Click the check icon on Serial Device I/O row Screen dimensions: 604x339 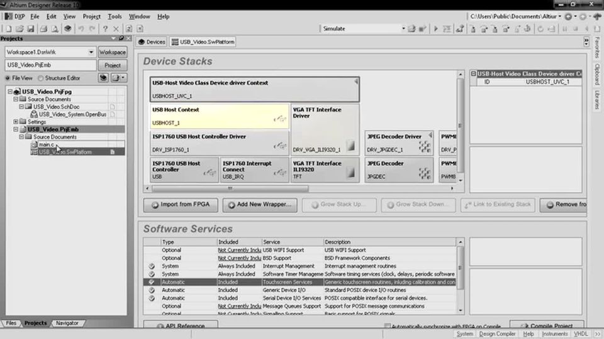152,298
